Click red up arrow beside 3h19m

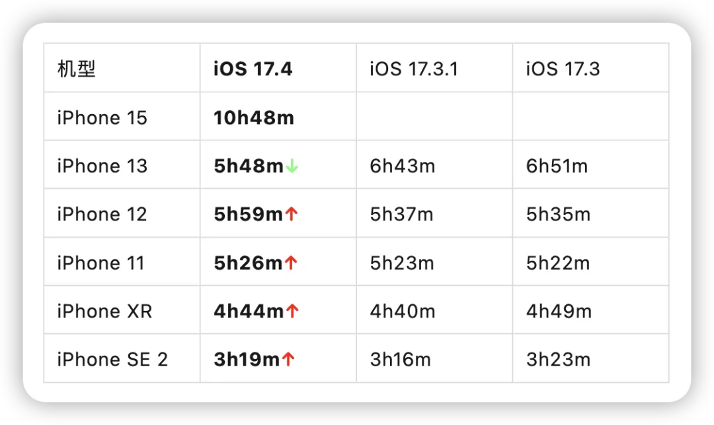pyautogui.click(x=288, y=360)
